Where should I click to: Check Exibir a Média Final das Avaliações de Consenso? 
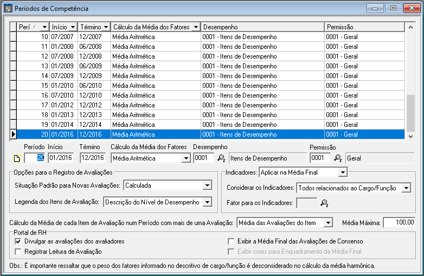point(232,241)
